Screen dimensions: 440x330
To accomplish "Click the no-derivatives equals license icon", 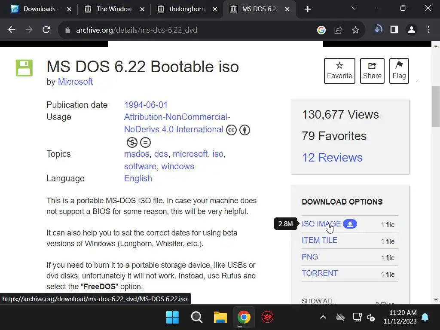I will pyautogui.click(x=145, y=143).
